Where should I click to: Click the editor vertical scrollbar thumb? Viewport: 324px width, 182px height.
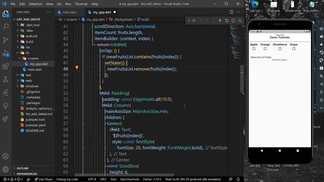point(242,79)
